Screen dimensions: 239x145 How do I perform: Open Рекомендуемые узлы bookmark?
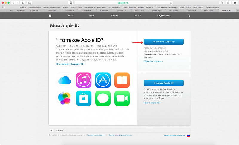coord(51,7)
